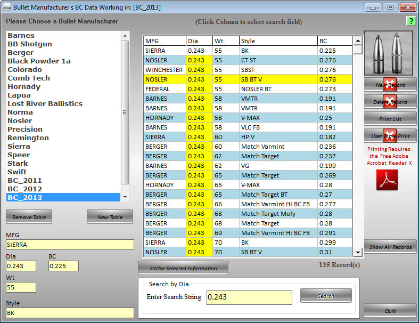Click the User Table Print button
This screenshot has width=419, height=323.
(390, 136)
